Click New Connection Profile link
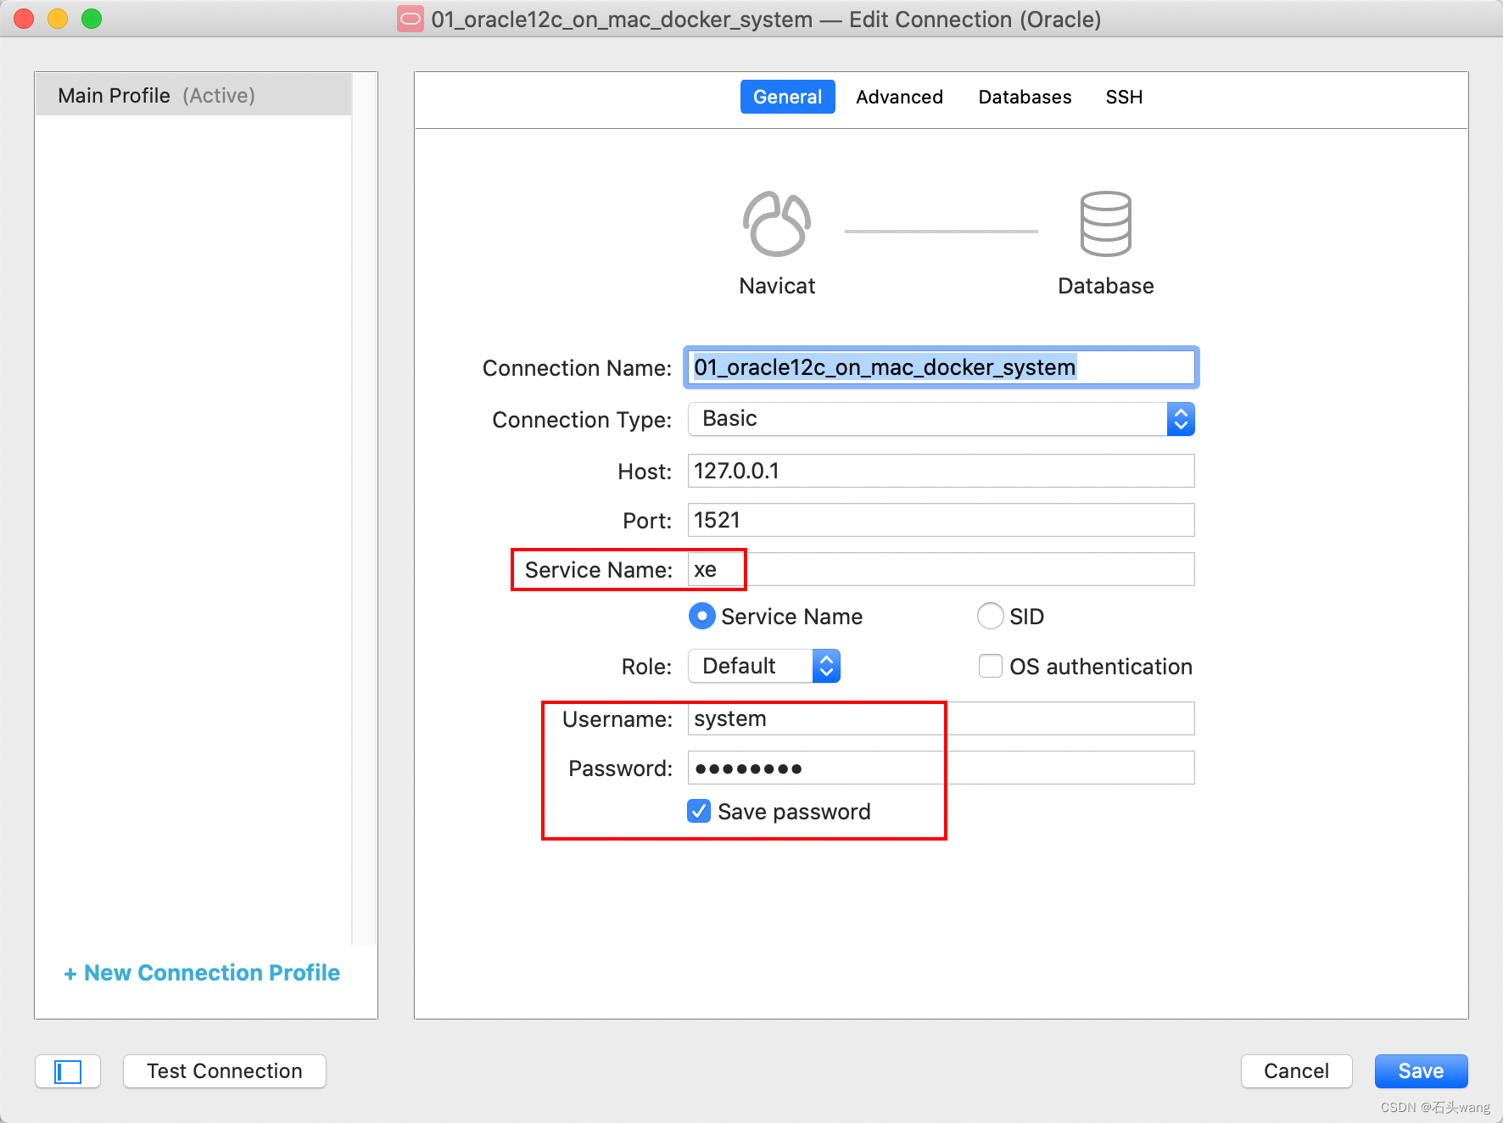This screenshot has height=1123, width=1503. click(x=202, y=973)
